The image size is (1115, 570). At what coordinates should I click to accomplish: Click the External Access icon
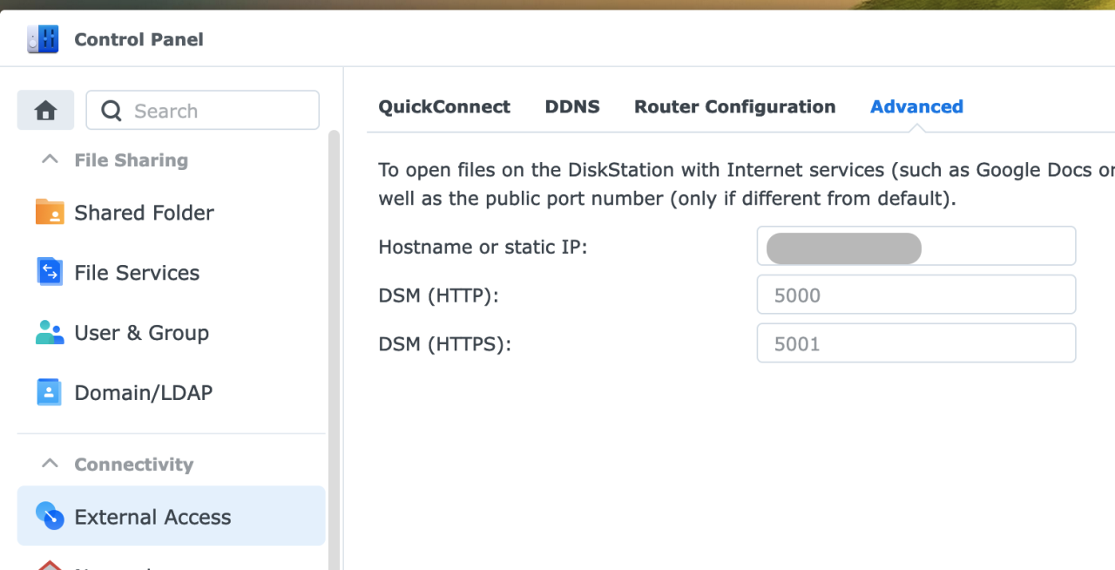[x=50, y=516]
